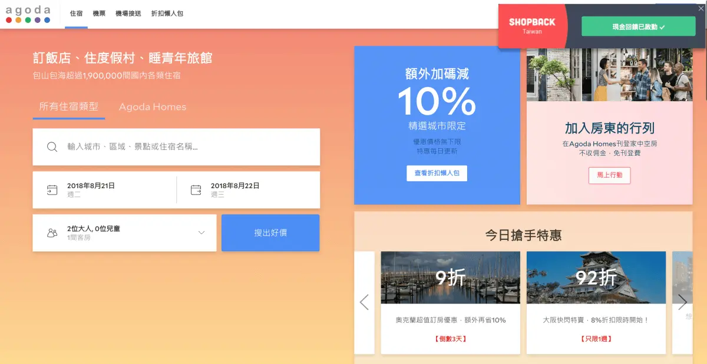Select the 住宿 navigation tab

77,14
